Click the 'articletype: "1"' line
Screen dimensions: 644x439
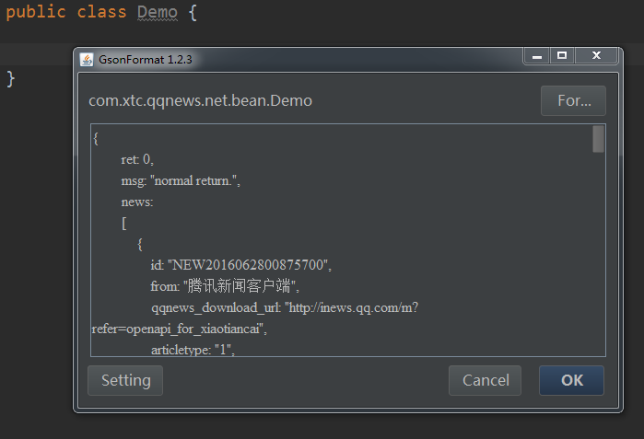pos(193,350)
